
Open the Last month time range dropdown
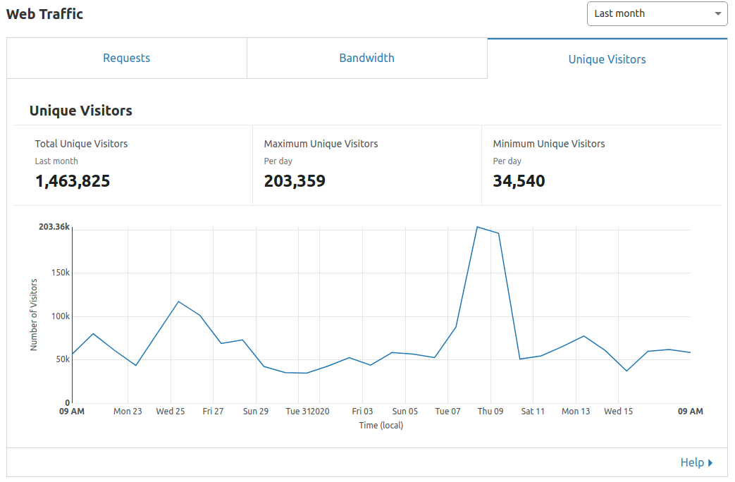pyautogui.click(x=657, y=13)
